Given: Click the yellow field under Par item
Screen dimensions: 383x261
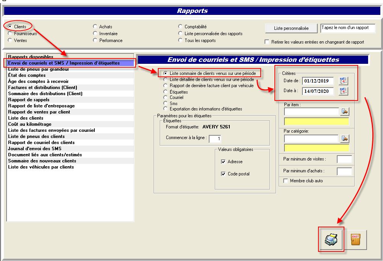Looking at the screenshot, I should pyautogui.click(x=316, y=122).
